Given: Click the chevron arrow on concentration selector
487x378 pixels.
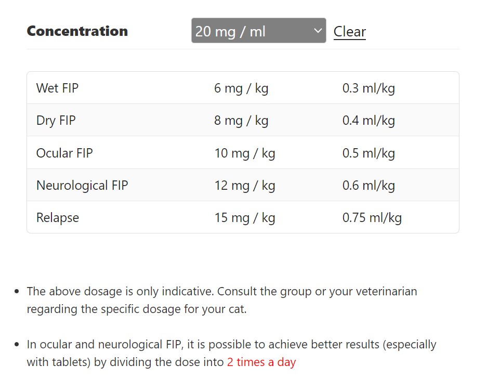Looking at the screenshot, I should pyautogui.click(x=318, y=31).
